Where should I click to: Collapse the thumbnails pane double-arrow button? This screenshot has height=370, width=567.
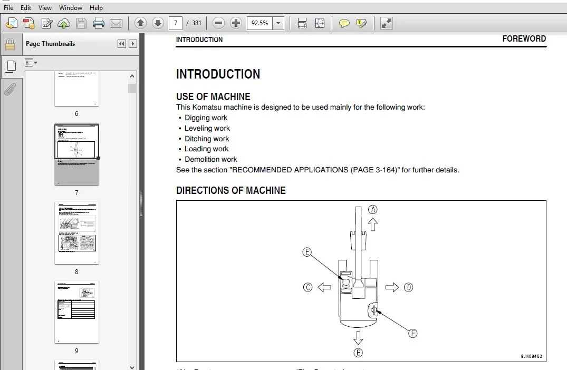(122, 44)
